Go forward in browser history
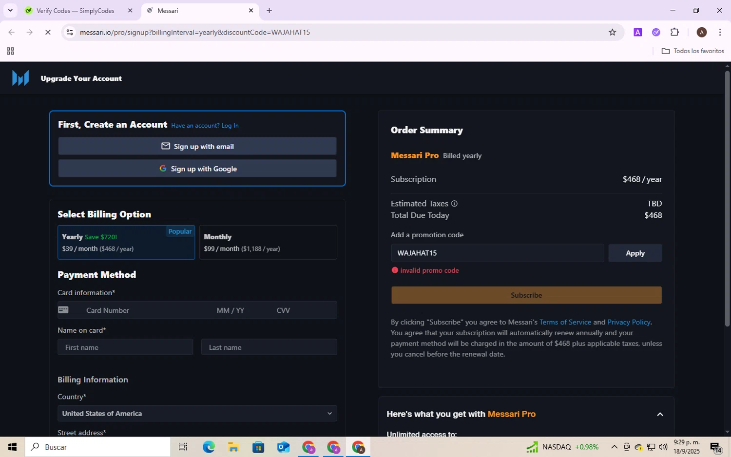 click(30, 32)
